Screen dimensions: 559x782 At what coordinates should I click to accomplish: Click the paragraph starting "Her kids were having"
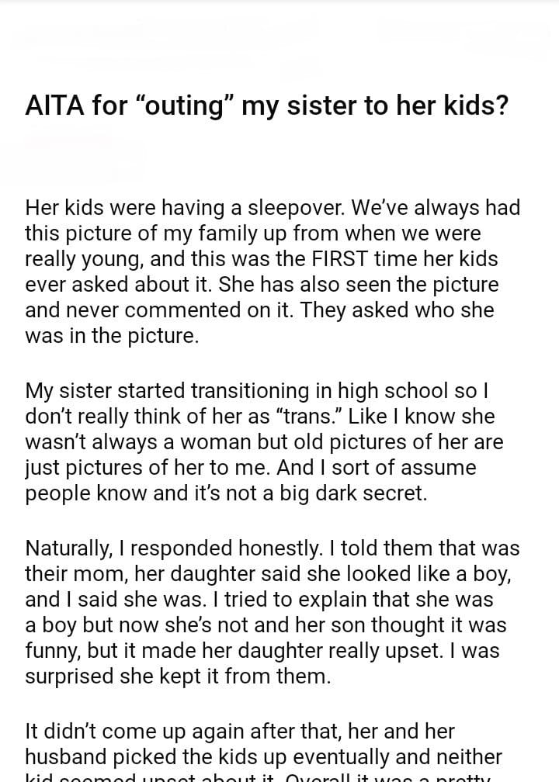272,272
